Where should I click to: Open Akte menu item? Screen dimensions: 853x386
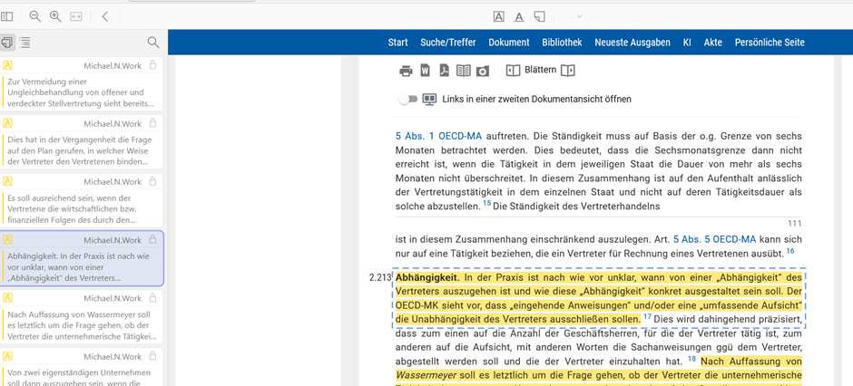712,43
